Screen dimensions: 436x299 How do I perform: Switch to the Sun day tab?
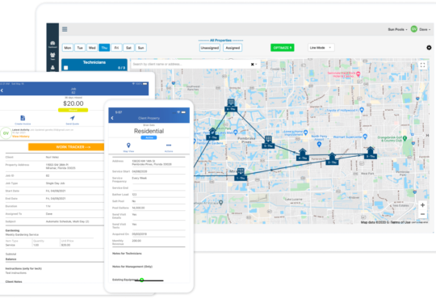tap(140, 48)
